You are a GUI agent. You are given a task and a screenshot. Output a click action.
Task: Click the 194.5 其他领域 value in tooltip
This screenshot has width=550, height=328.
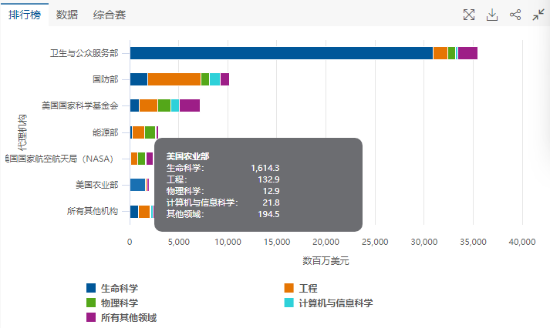click(268, 214)
